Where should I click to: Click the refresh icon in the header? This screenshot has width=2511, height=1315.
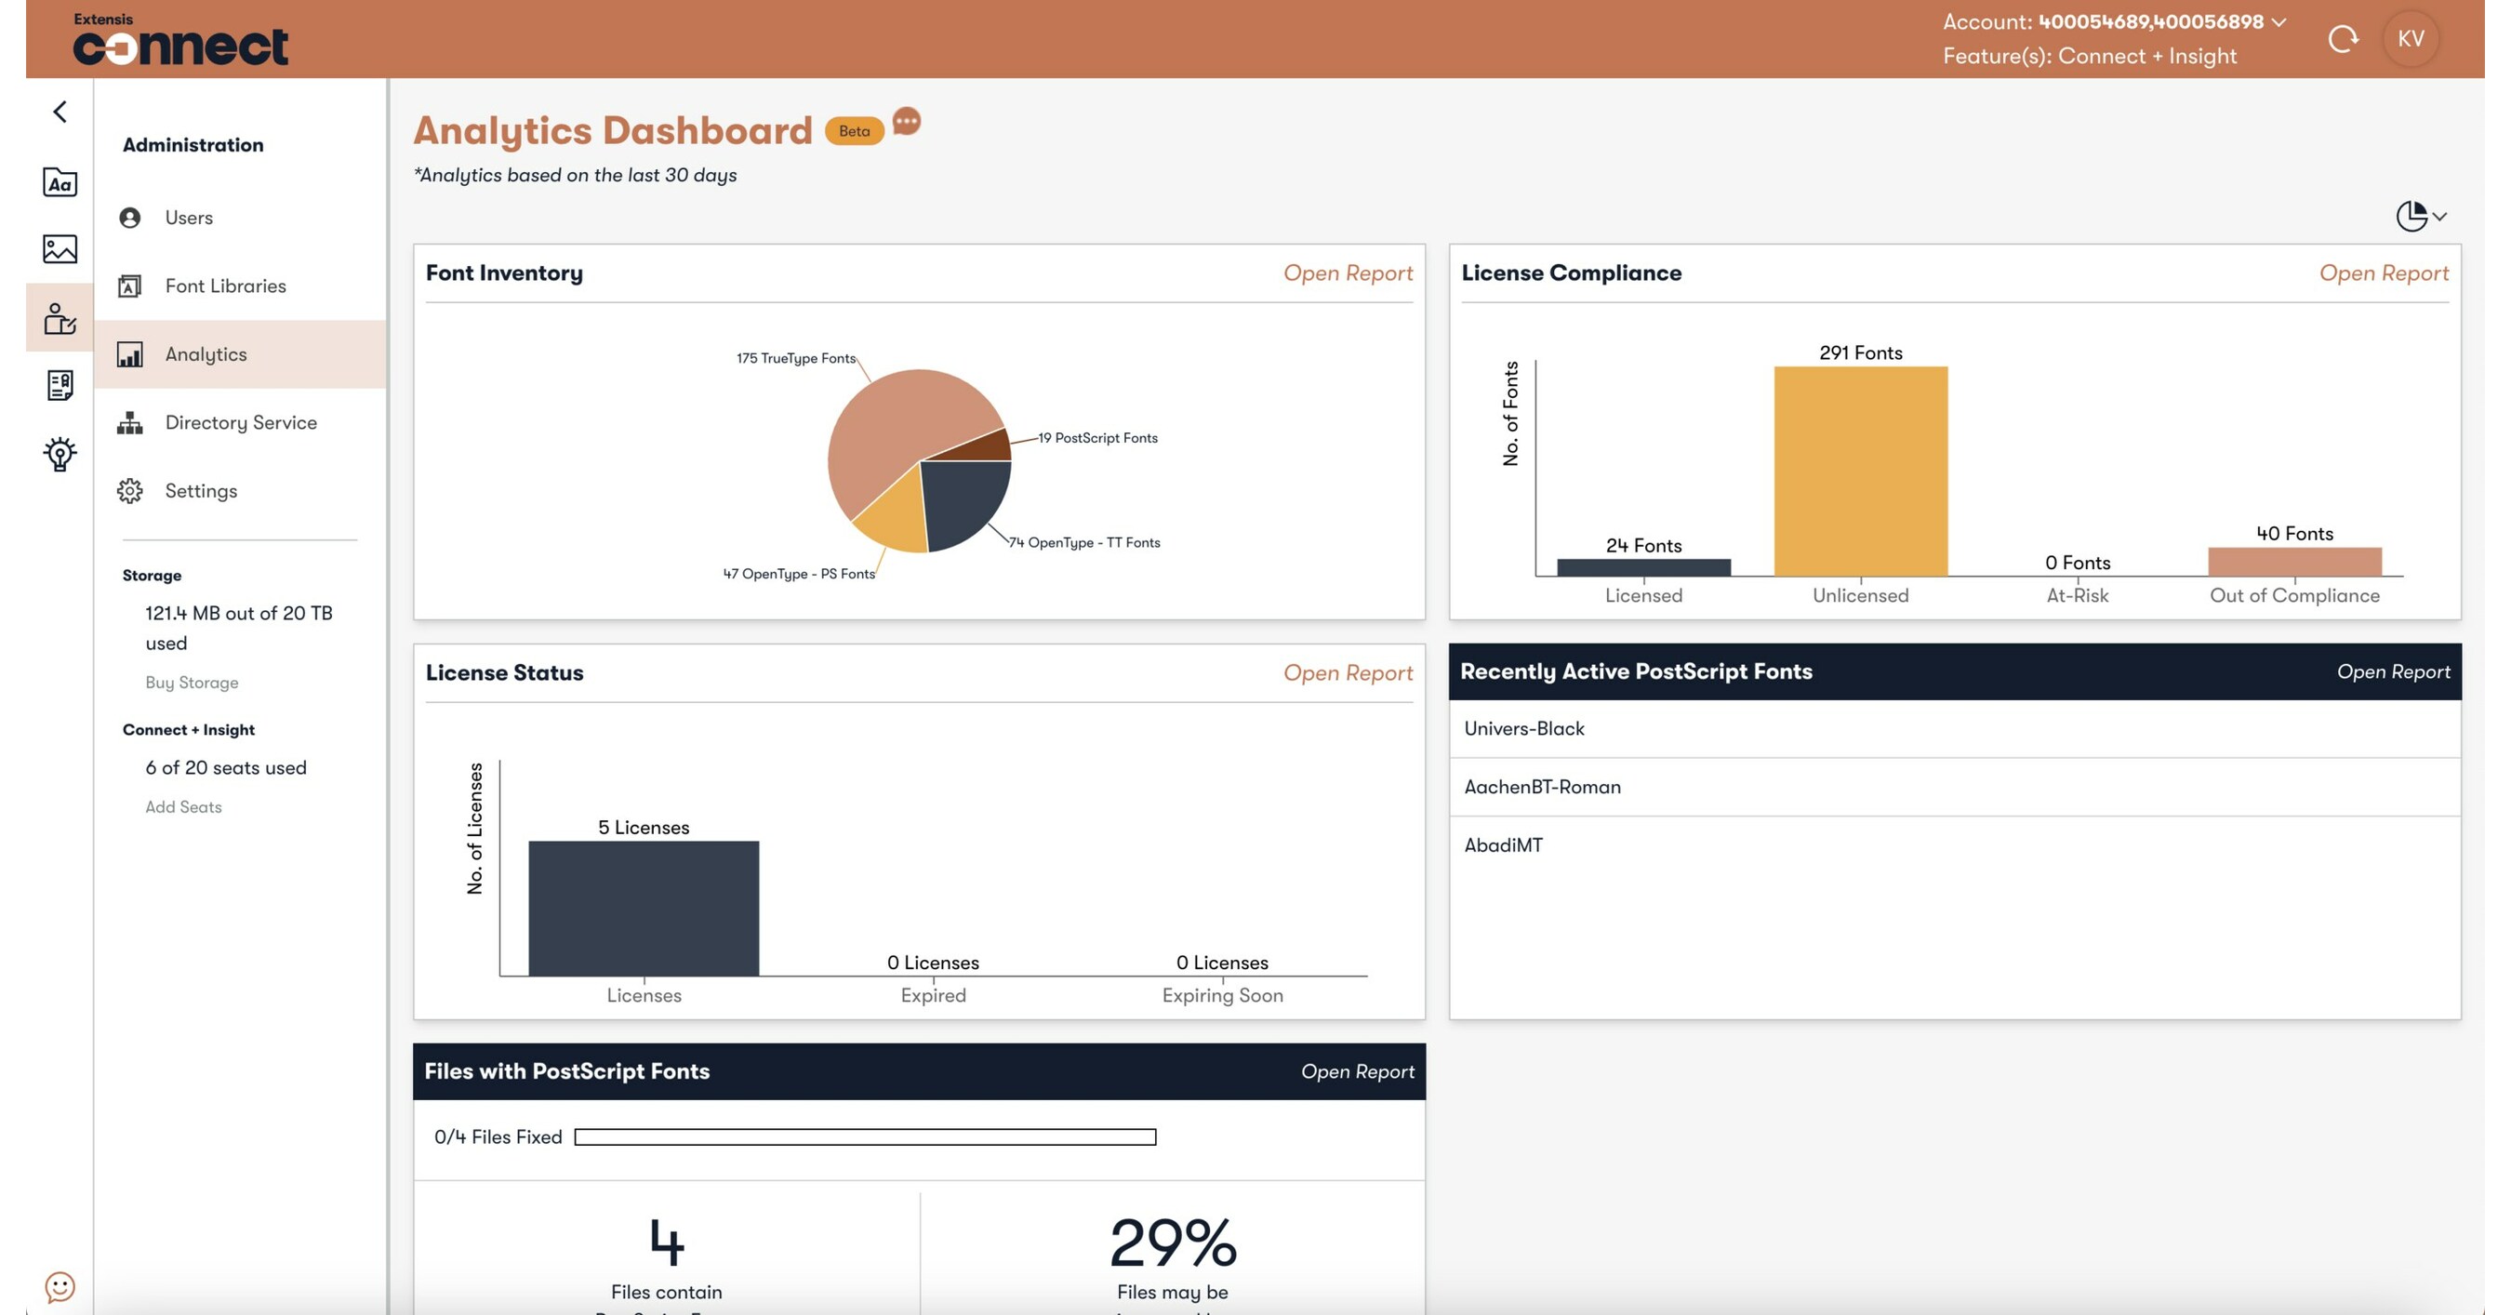pos(2344,37)
